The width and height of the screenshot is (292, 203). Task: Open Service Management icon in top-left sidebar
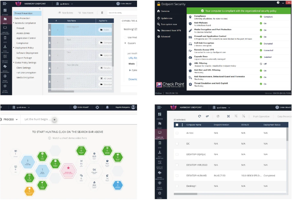[x=5, y=67]
